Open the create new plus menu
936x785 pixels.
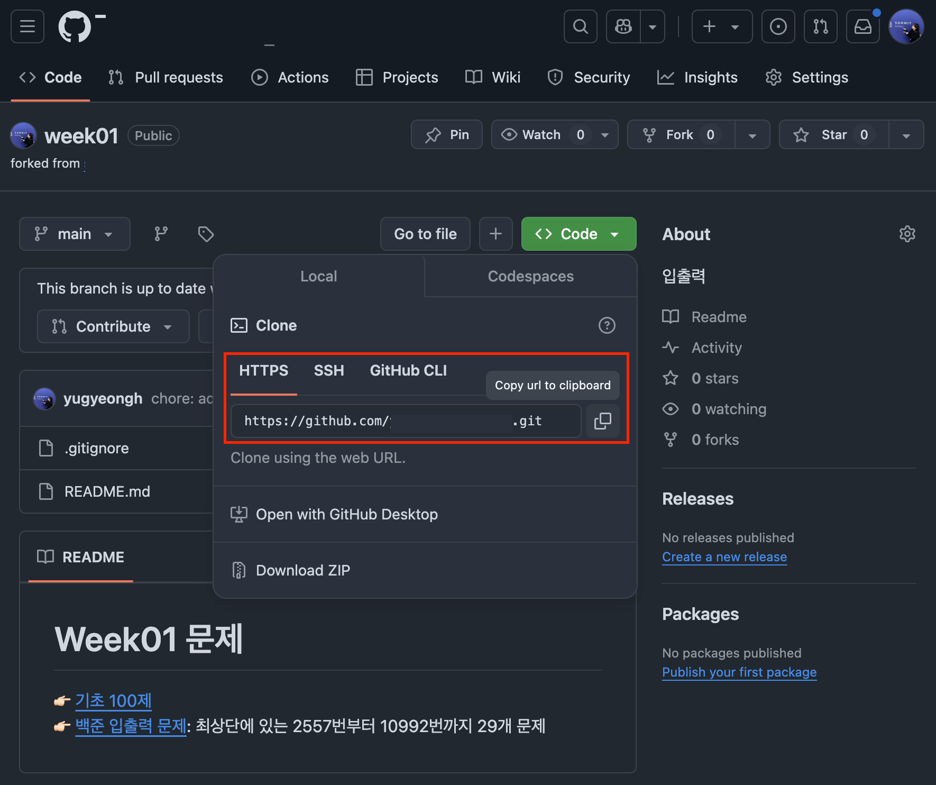click(722, 26)
